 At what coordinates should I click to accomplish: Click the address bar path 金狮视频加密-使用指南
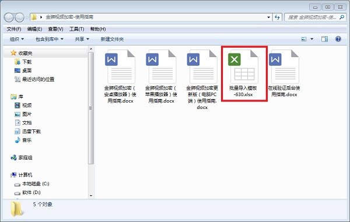tap(69, 17)
